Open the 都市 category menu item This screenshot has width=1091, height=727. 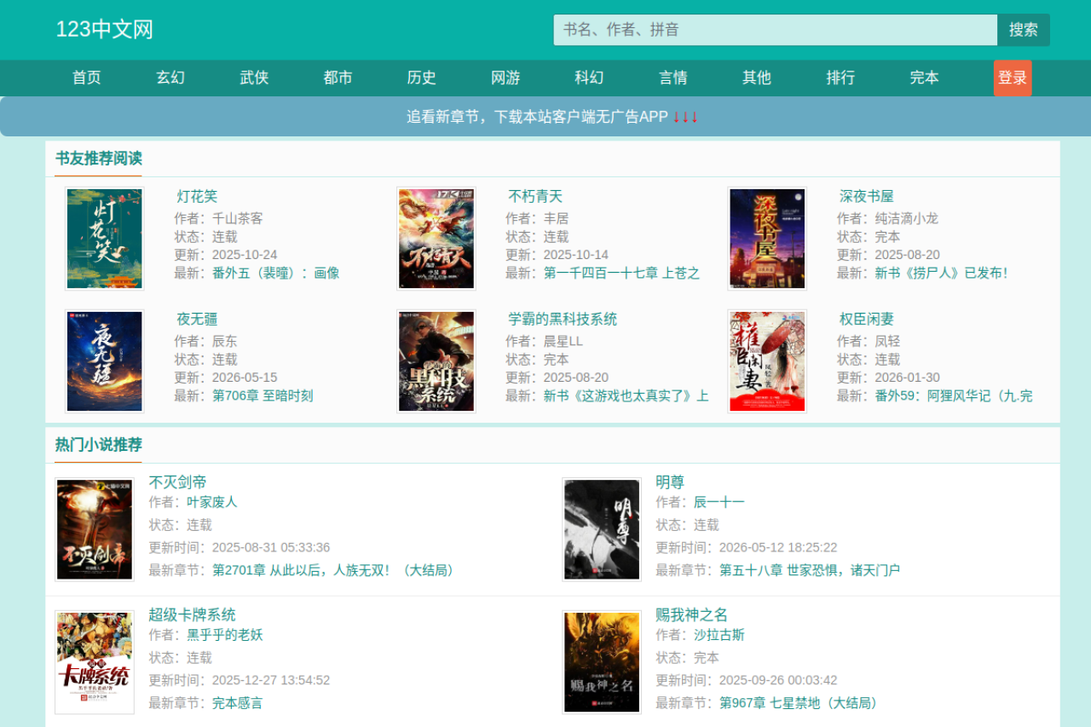(x=338, y=78)
